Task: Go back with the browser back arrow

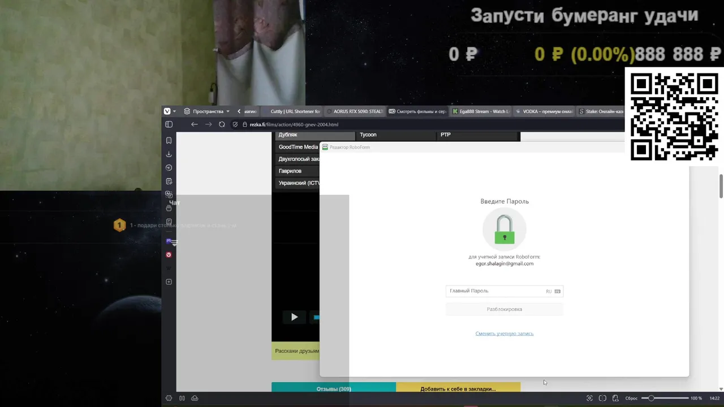Action: tap(195, 124)
